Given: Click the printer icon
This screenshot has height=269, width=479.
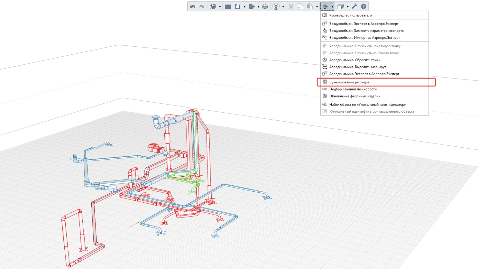Looking at the screenshot, I should coord(265,6).
